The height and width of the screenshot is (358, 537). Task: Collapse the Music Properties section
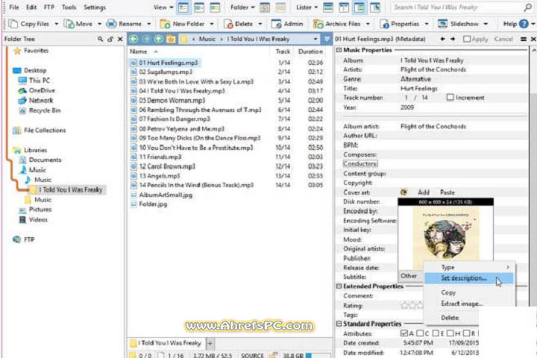(x=339, y=50)
